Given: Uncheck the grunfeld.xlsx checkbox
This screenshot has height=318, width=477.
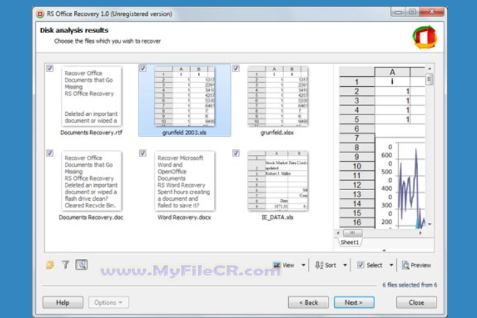Looking at the screenshot, I should (236, 68).
